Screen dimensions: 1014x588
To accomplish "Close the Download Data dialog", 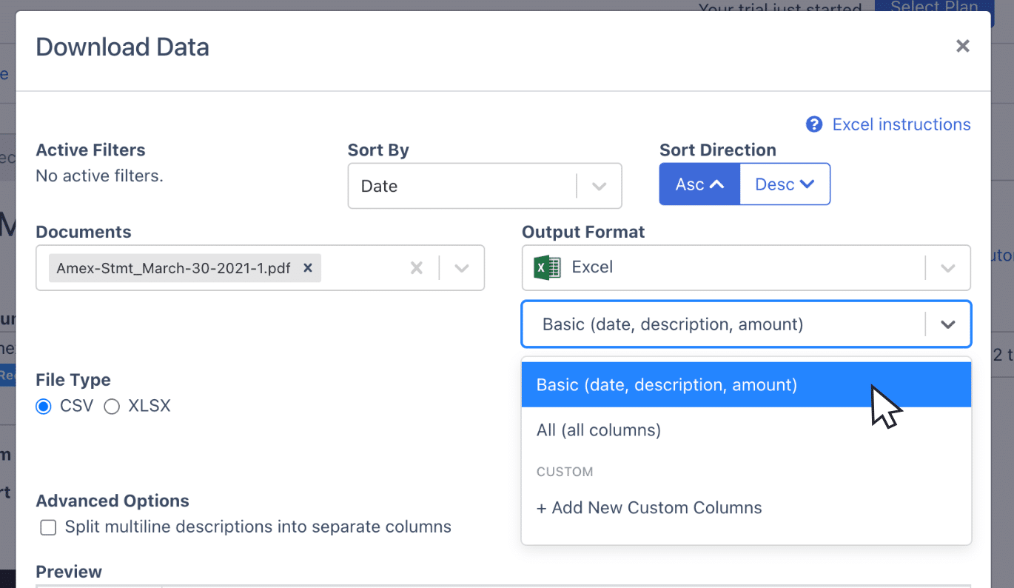I will tap(962, 47).
